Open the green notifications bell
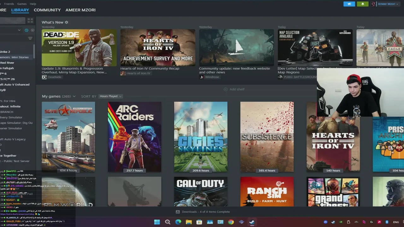The height and width of the screenshot is (227, 404). 363,4
